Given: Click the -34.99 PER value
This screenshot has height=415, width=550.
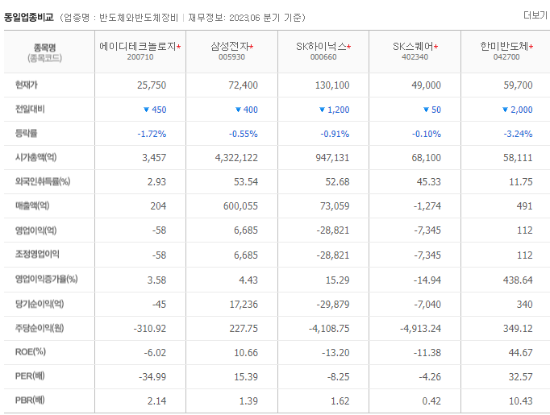Looking at the screenshot, I should coord(152,377).
